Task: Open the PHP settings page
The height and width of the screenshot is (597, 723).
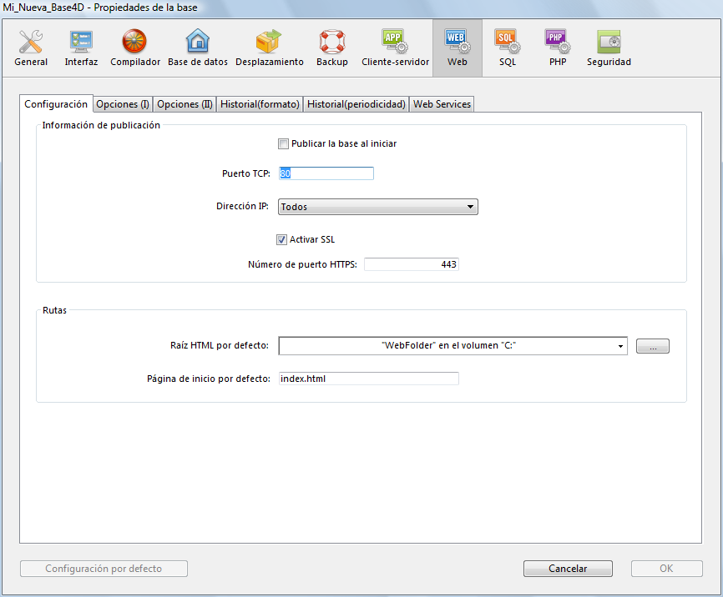Action: click(x=557, y=48)
